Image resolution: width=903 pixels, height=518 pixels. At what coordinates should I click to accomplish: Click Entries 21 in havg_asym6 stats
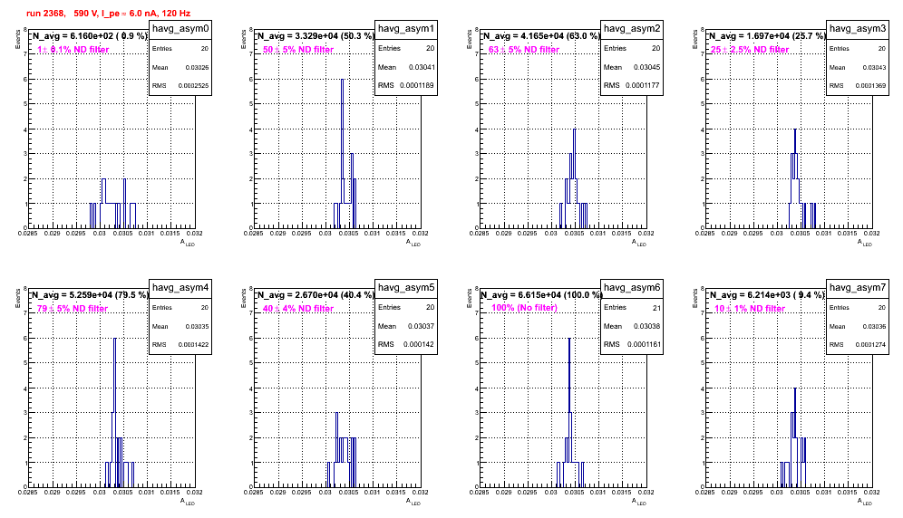[632, 307]
